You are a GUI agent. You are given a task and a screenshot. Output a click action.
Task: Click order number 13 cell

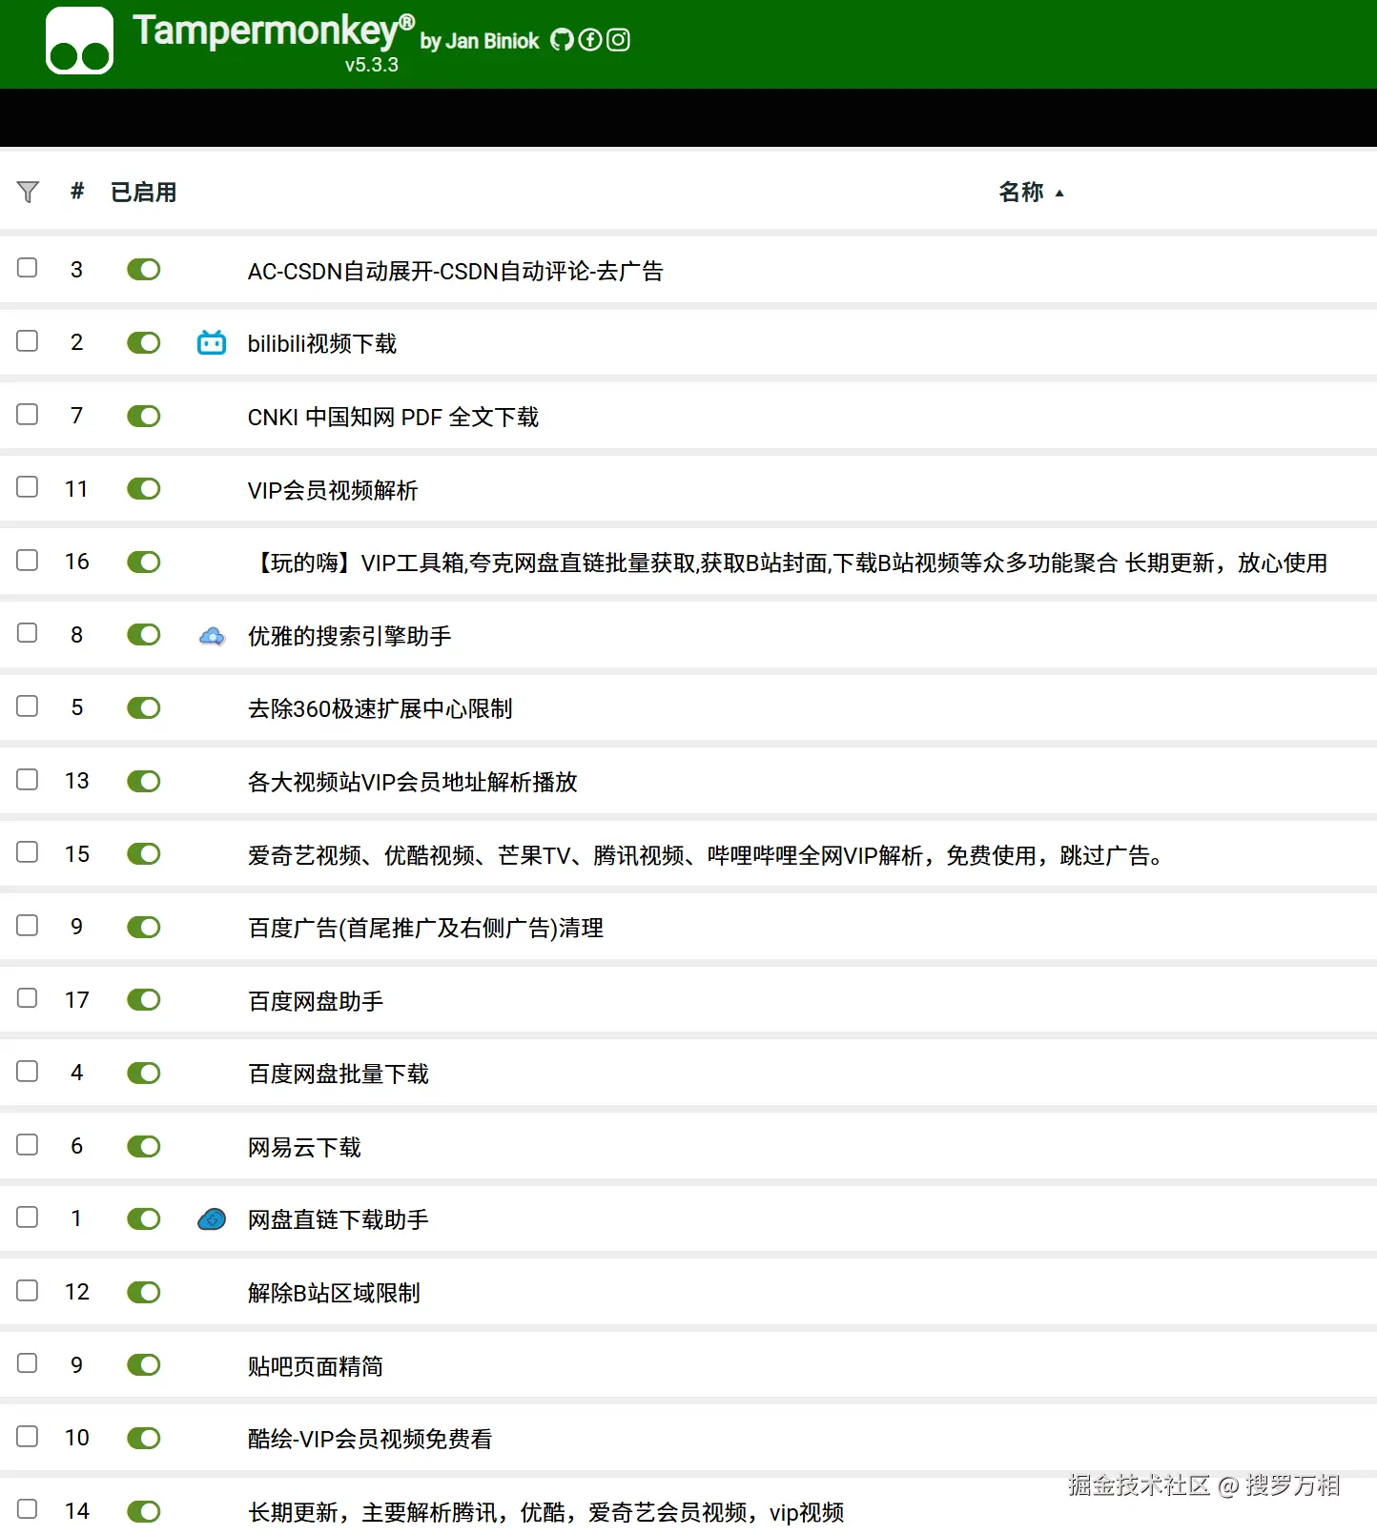click(x=77, y=781)
